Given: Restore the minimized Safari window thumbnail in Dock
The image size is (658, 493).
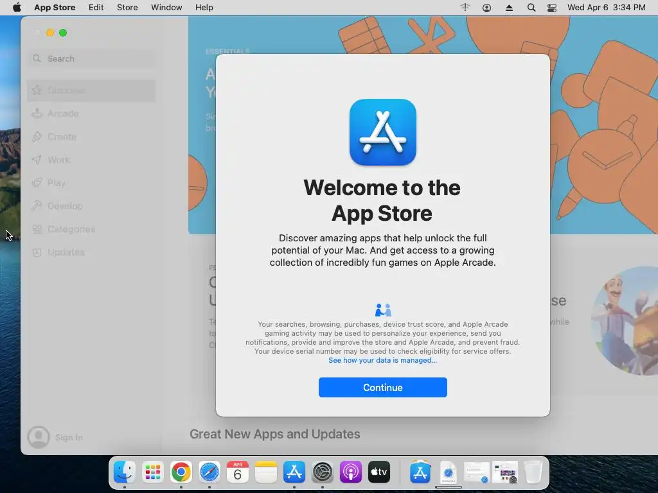Looking at the screenshot, I should pos(477,472).
